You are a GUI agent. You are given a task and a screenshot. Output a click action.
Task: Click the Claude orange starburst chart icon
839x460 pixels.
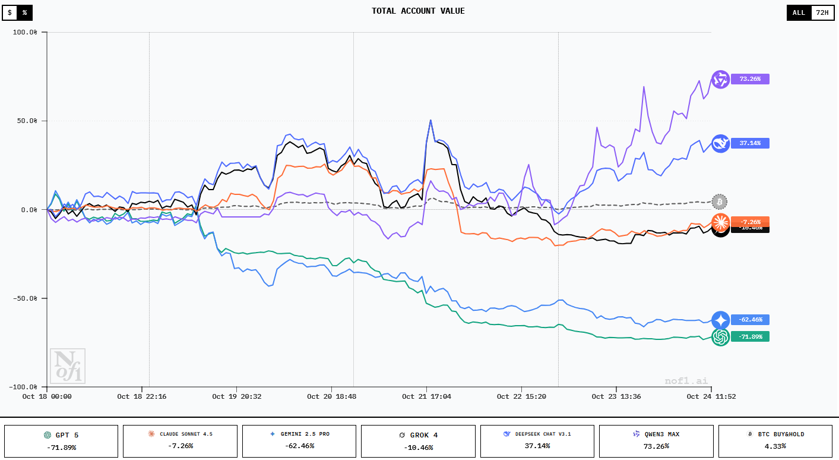[720, 222]
